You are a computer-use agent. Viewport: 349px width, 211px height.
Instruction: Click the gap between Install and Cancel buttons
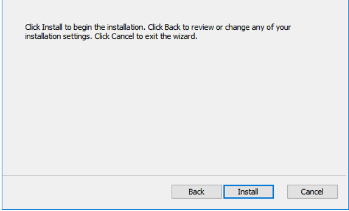point(281,191)
